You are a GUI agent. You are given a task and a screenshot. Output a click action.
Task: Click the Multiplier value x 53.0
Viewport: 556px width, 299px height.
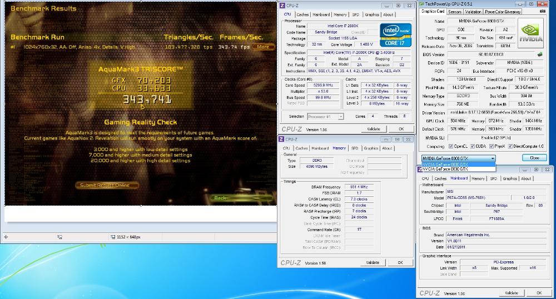pyautogui.click(x=323, y=91)
